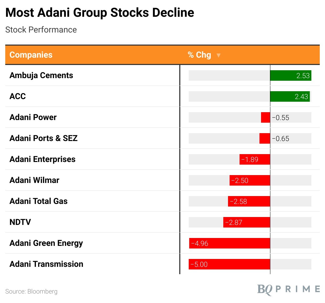Click the % Chg sort arrow
The height and width of the screenshot is (303, 325).
coord(218,55)
